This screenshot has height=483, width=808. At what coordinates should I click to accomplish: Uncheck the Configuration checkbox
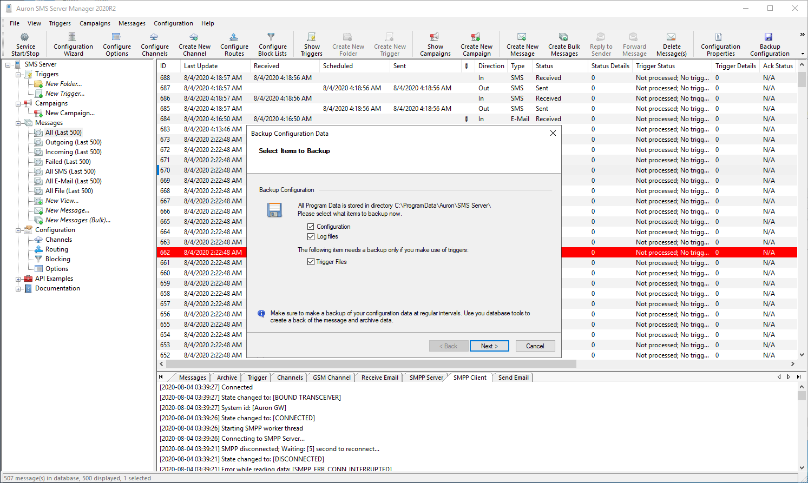311,227
